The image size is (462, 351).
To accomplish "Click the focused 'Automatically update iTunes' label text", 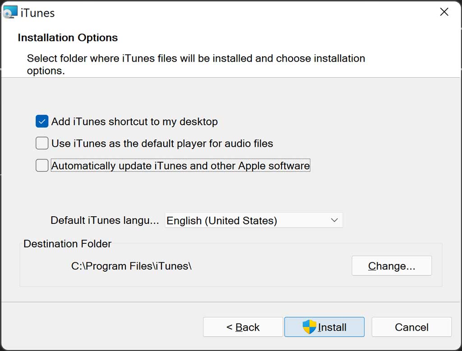I will 180,165.
